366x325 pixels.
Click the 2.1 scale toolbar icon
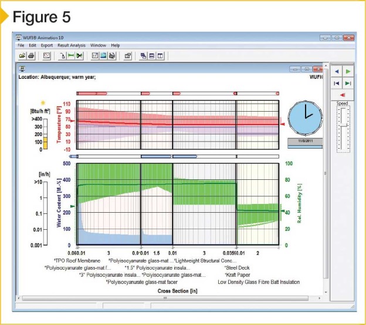pyautogui.click(x=95, y=56)
